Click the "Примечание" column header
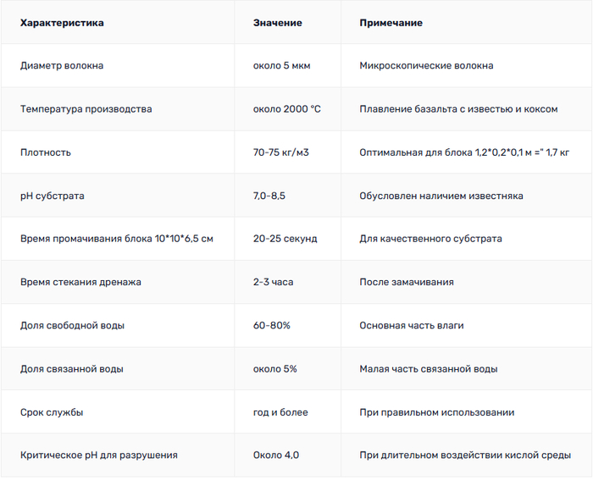The width and height of the screenshot is (593, 480). tap(391, 23)
